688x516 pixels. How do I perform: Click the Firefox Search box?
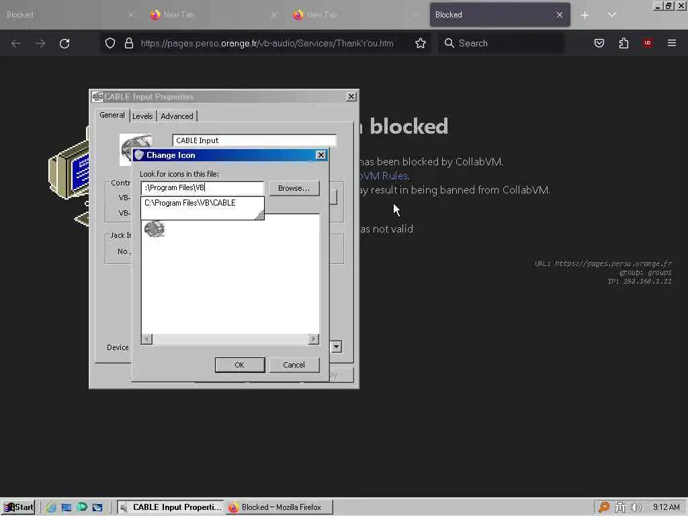coord(501,43)
